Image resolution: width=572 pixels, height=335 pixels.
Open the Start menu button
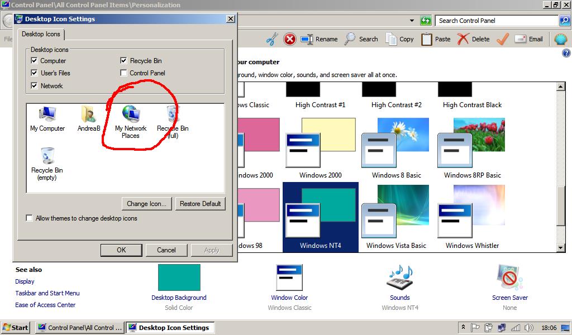coord(15,328)
